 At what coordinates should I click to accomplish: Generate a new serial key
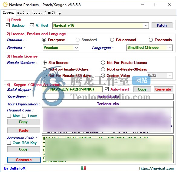pos(163,89)
